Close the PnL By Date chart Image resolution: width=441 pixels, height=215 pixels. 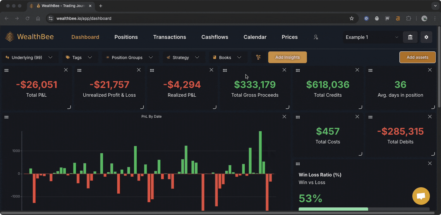(284, 117)
